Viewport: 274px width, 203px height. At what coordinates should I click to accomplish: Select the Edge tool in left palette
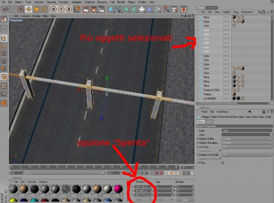(4, 61)
